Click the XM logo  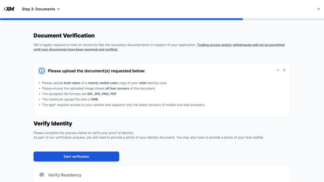[x=9, y=9]
